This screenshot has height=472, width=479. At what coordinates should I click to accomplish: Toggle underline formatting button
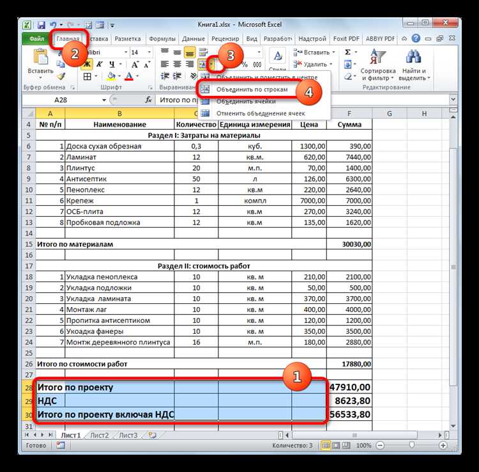tap(112, 64)
